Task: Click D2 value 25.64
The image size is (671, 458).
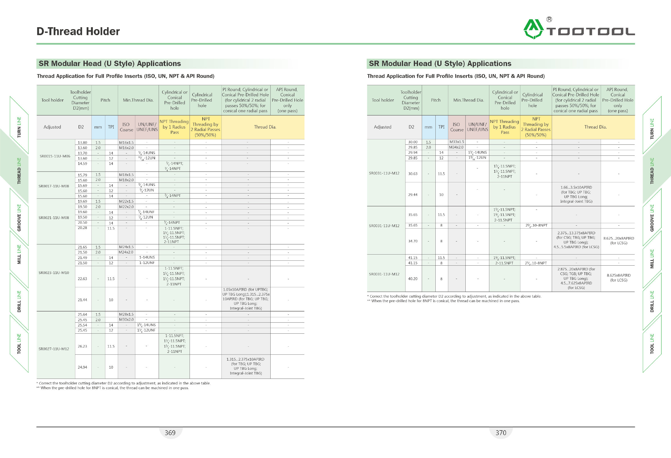Action: (82, 314)
